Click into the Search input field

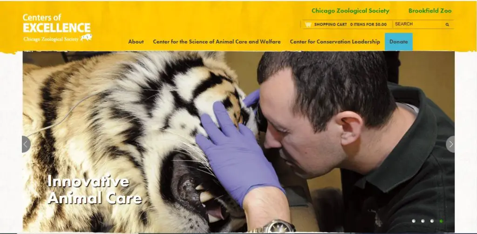[x=419, y=24]
